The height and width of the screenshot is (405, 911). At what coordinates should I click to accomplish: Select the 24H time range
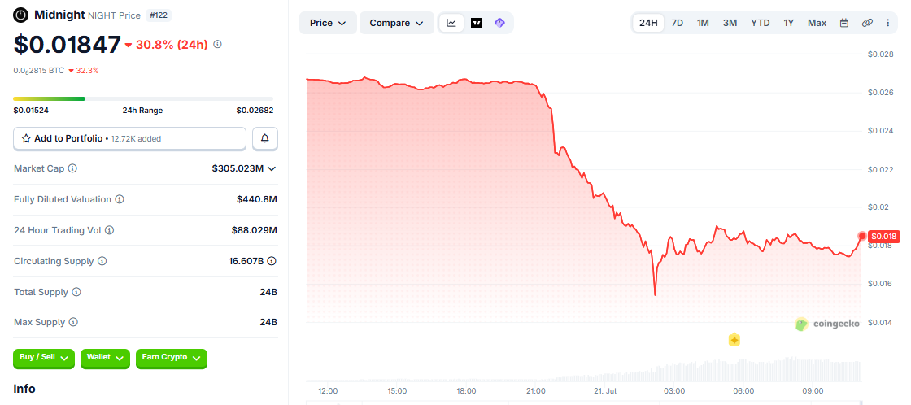[648, 23]
